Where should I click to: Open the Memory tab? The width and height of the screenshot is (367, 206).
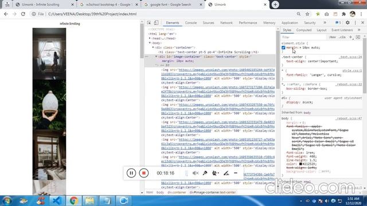(269, 23)
